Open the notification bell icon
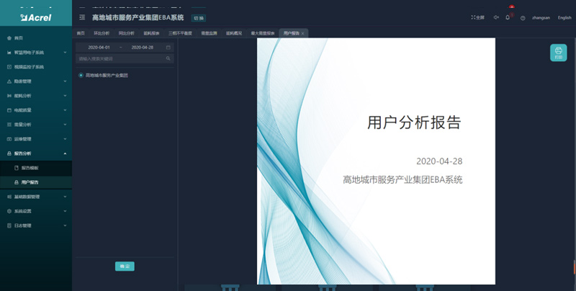The width and height of the screenshot is (576, 291). click(x=508, y=17)
